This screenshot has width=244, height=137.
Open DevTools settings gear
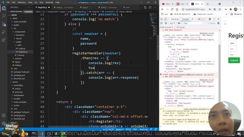(x=210, y=19)
